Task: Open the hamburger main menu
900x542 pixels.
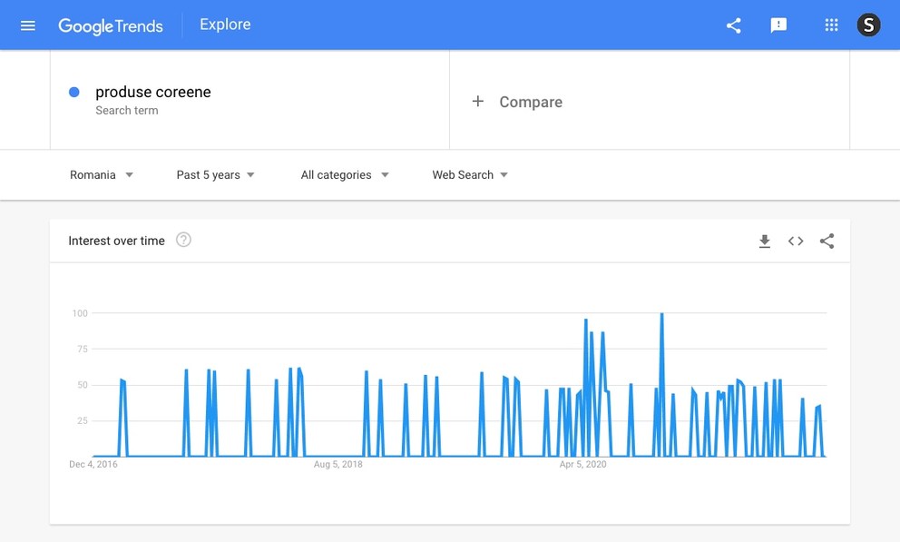Action: (28, 25)
